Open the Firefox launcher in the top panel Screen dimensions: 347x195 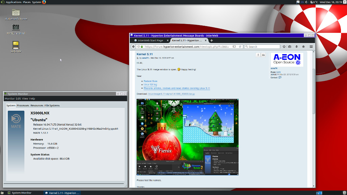coord(44,2)
